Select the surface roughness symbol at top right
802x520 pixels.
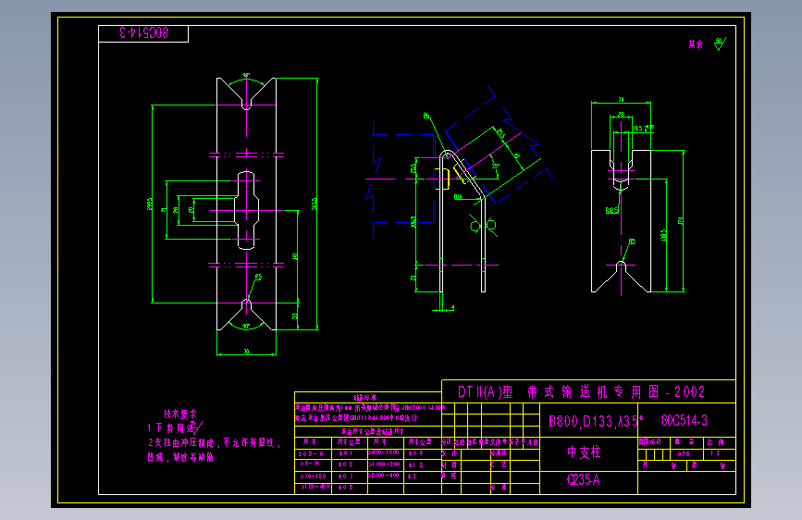click(x=721, y=44)
